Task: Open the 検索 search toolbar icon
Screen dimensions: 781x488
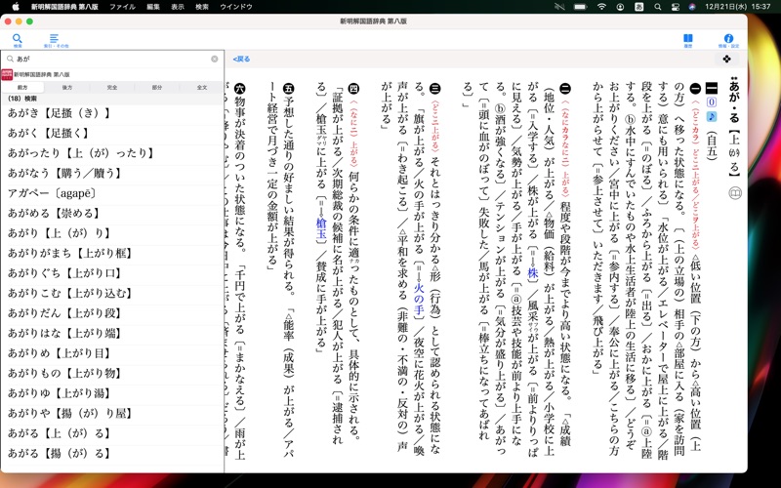Action: pos(18,40)
